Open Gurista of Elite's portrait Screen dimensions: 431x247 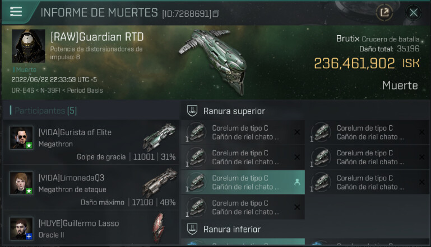click(x=21, y=137)
